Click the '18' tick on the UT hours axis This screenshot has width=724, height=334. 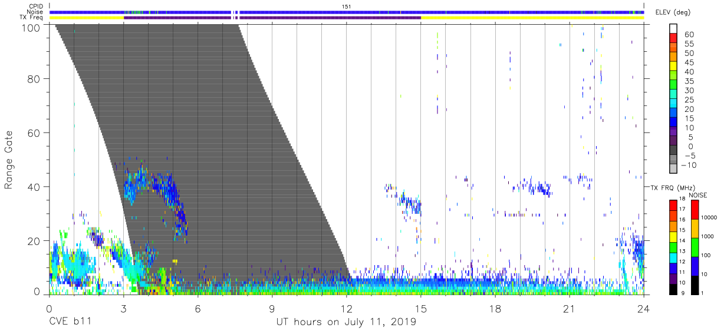495,309
